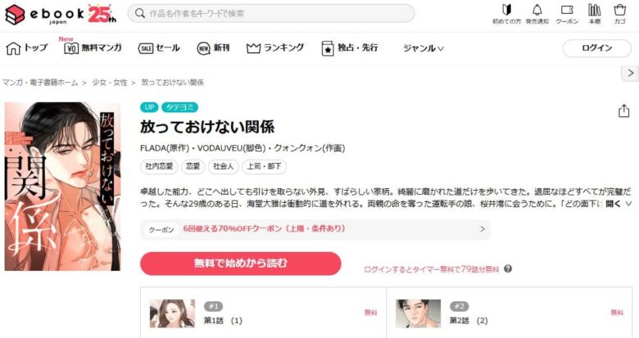Viewport: 639px width, 338px height.
Task: Click the UP badge
Action: point(149,107)
